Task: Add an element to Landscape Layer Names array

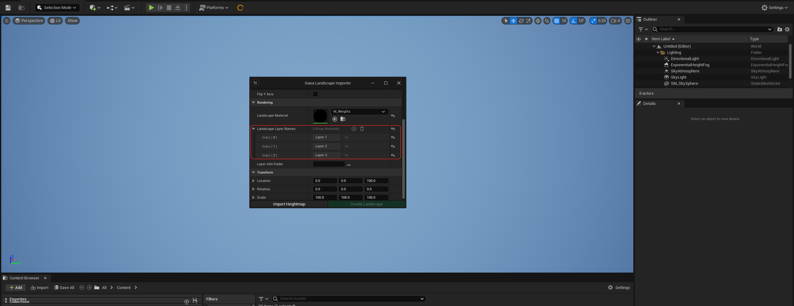Action: 354,129
